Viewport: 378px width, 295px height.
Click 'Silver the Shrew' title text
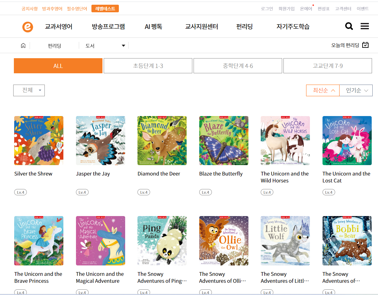[x=33, y=174]
